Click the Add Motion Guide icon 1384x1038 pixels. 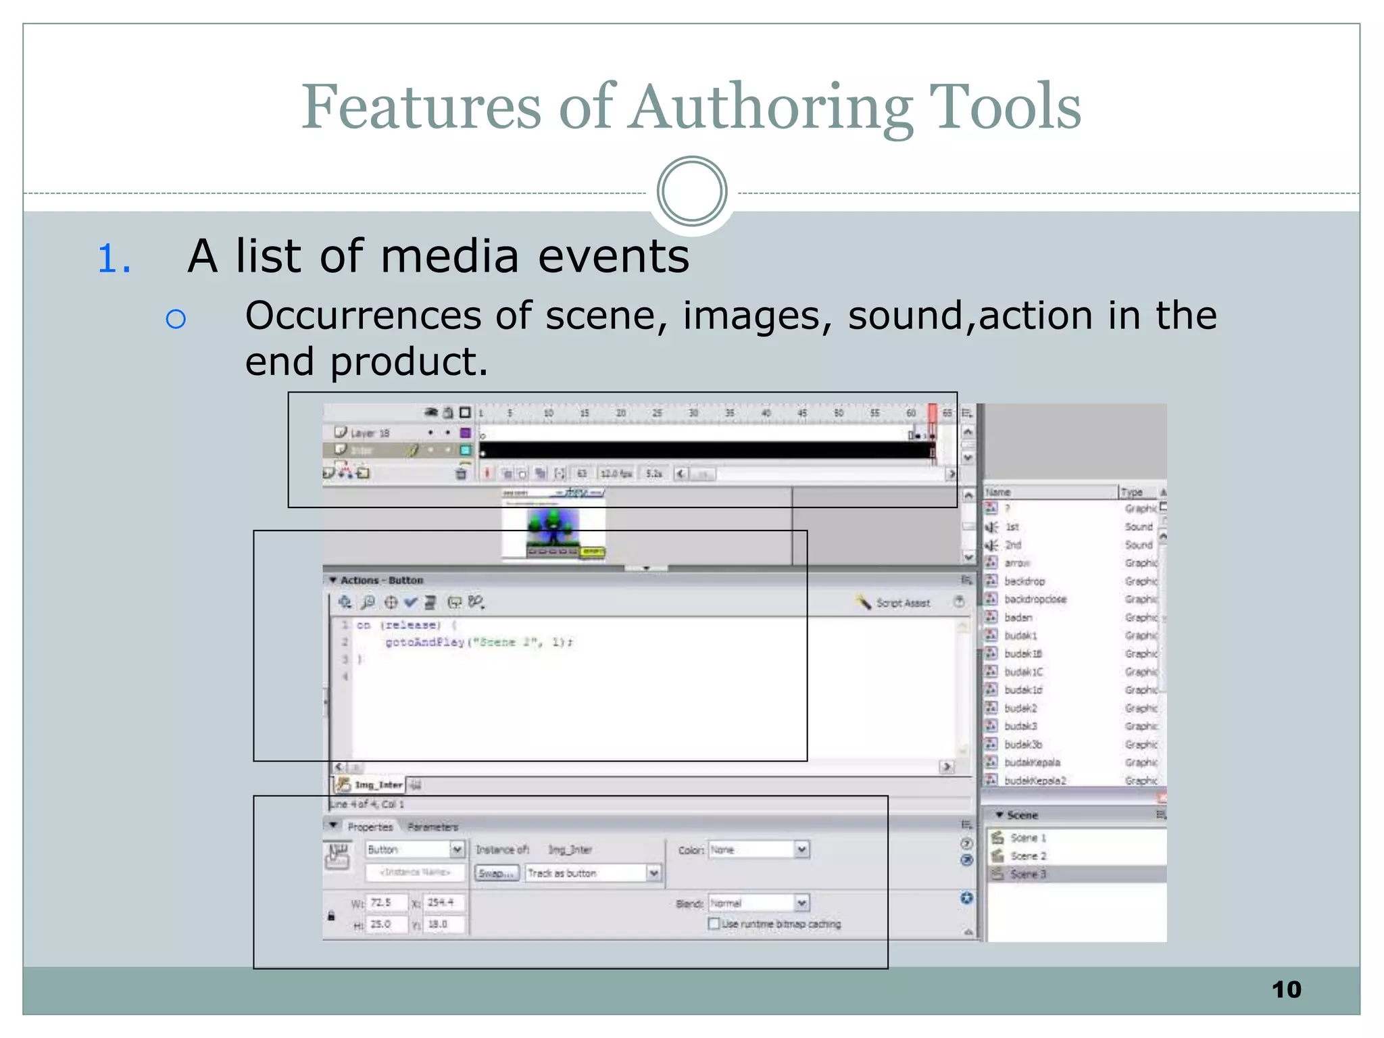(x=345, y=471)
